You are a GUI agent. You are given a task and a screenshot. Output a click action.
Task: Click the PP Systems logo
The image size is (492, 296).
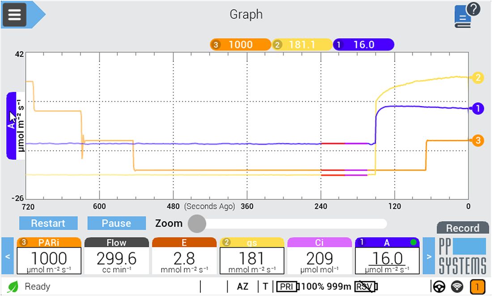(462, 256)
